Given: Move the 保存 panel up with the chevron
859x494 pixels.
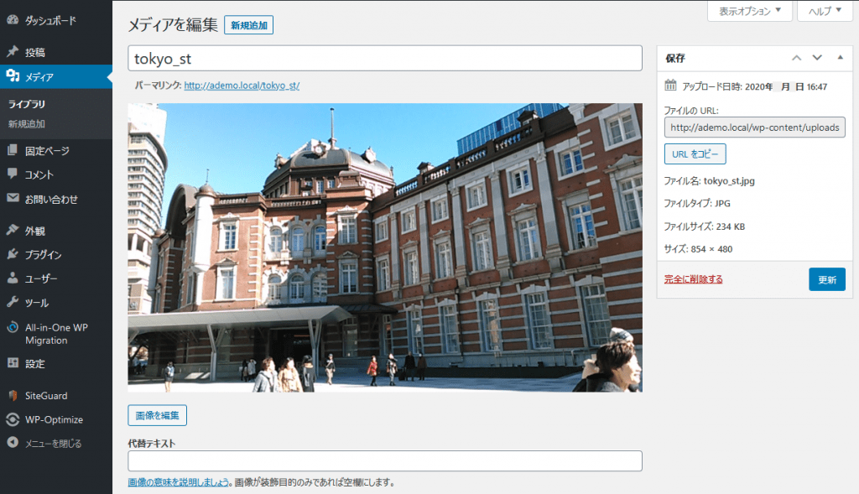Looking at the screenshot, I should pyautogui.click(x=797, y=58).
